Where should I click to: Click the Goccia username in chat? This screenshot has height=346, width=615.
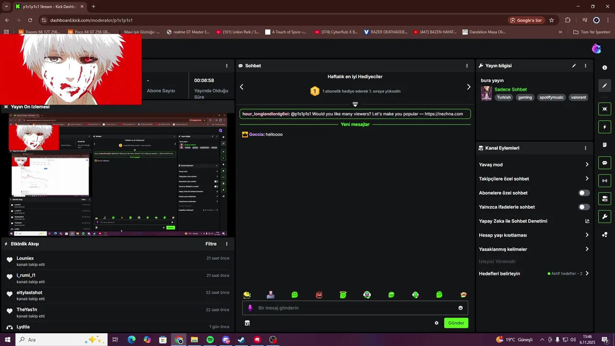pos(256,135)
